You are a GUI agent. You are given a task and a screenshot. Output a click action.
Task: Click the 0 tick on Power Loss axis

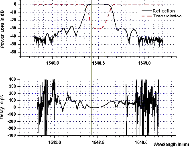(15, 4)
